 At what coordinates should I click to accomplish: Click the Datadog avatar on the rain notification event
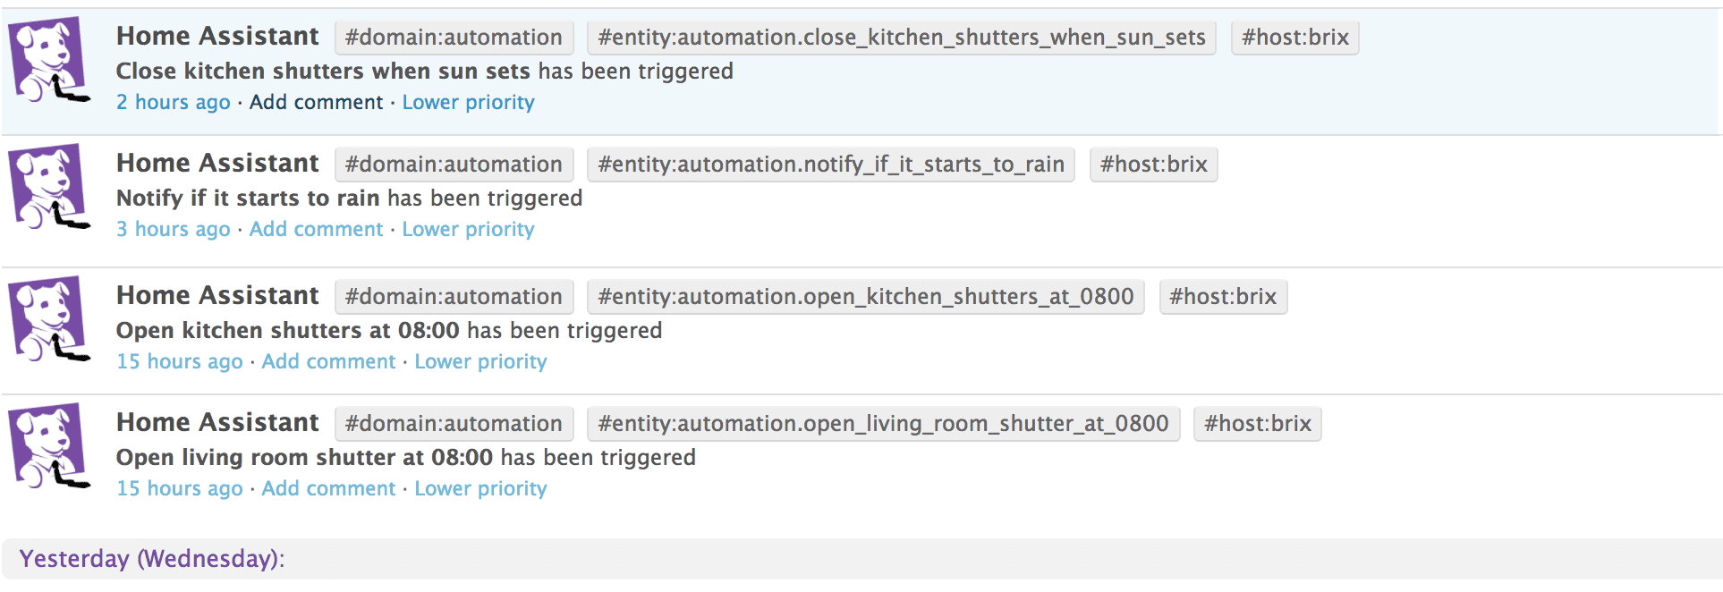click(x=49, y=187)
